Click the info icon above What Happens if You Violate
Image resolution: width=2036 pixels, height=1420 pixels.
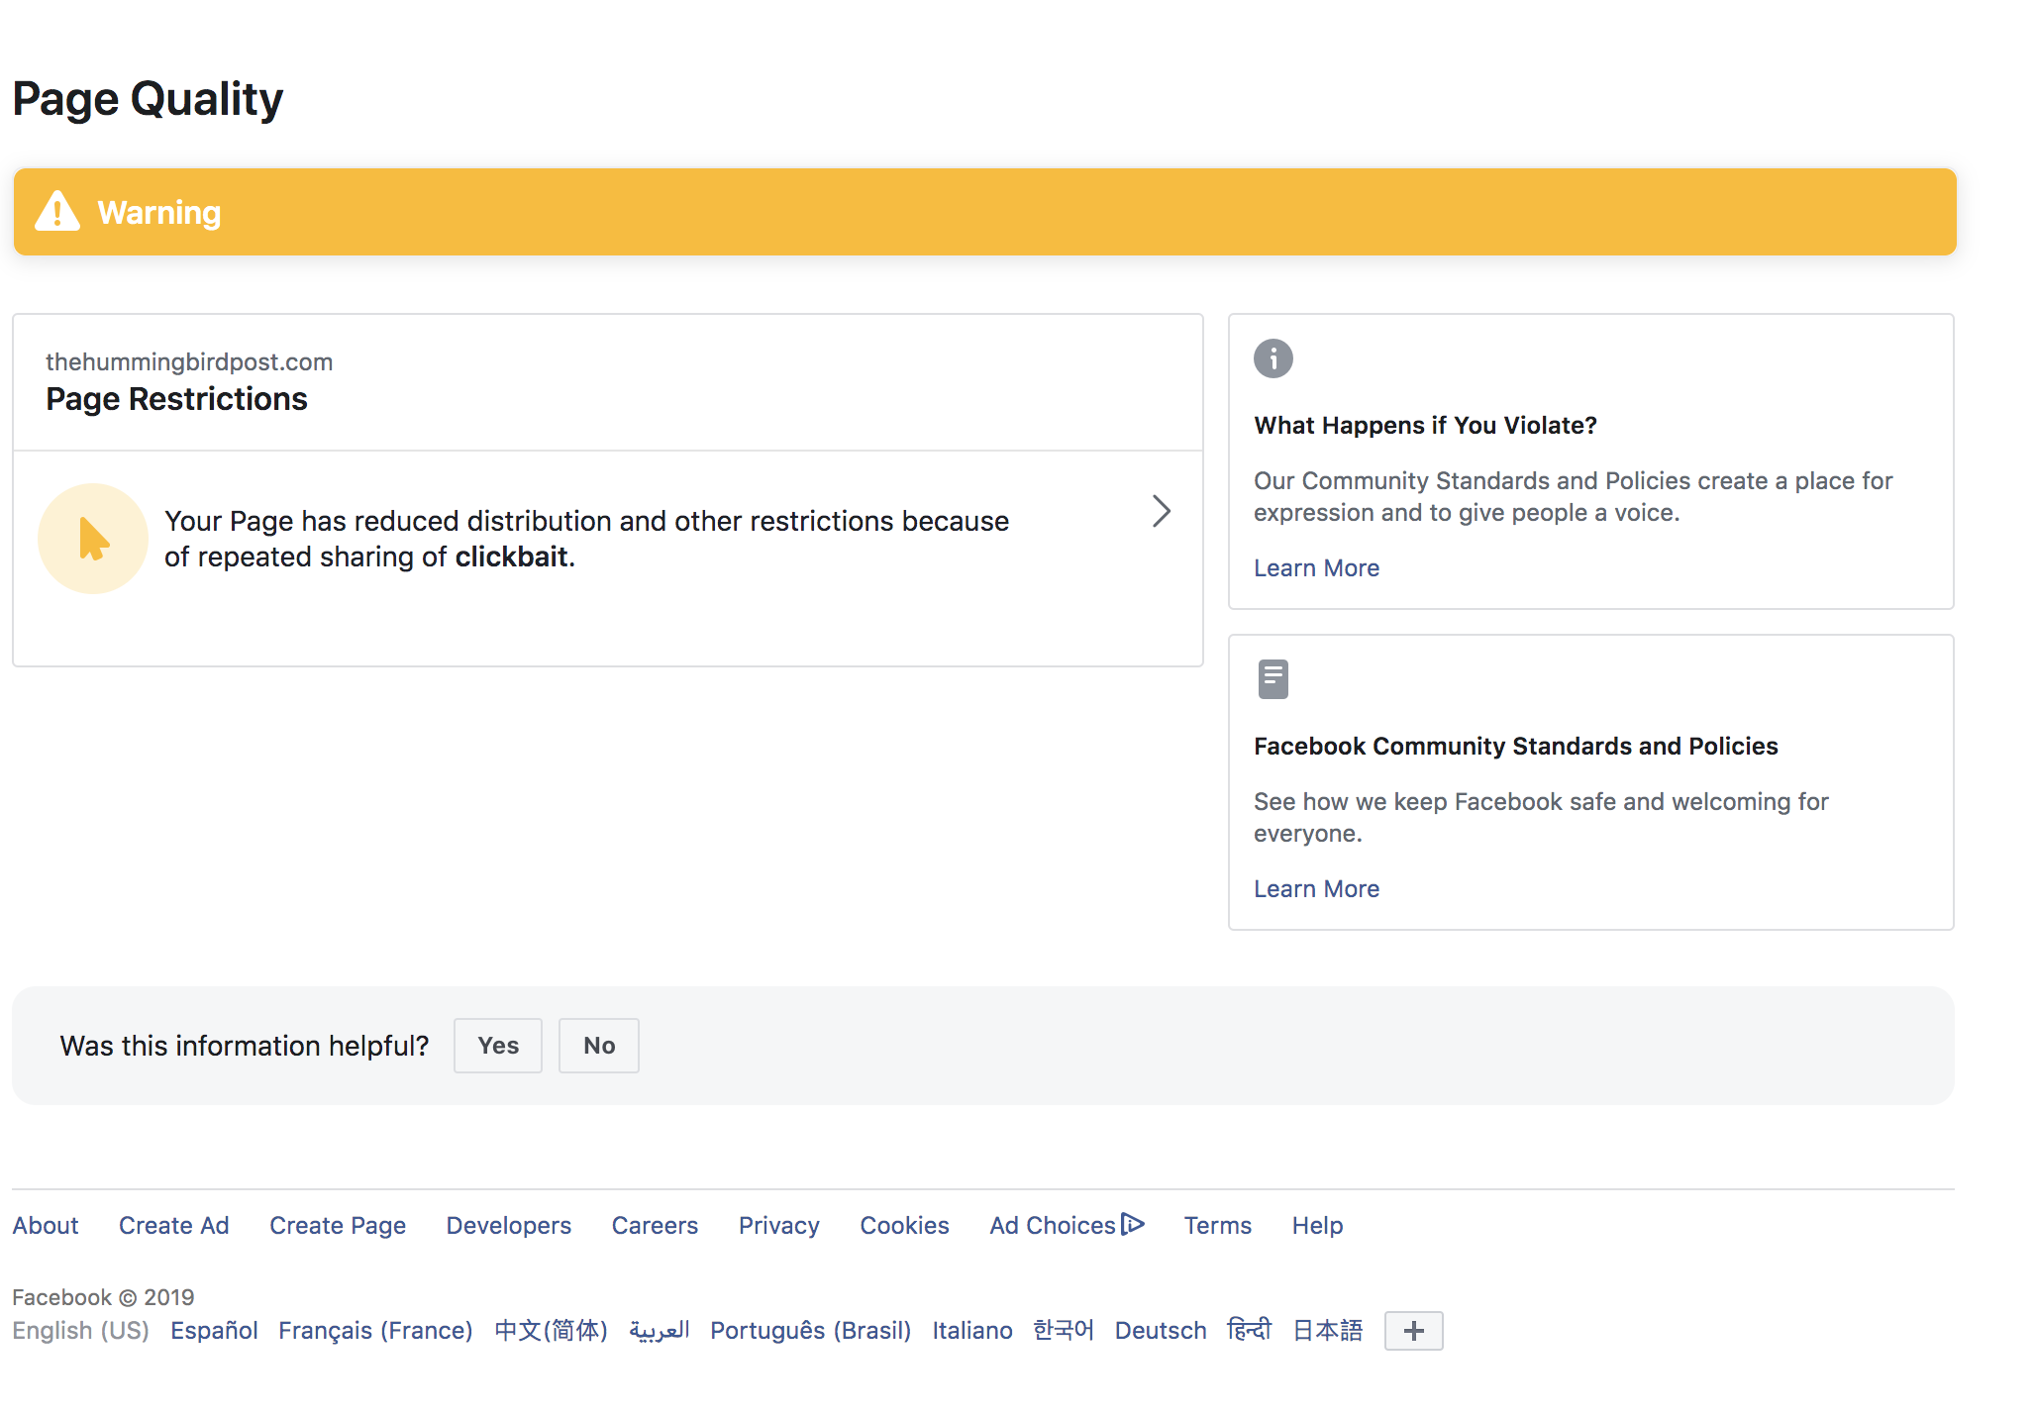[1273, 358]
